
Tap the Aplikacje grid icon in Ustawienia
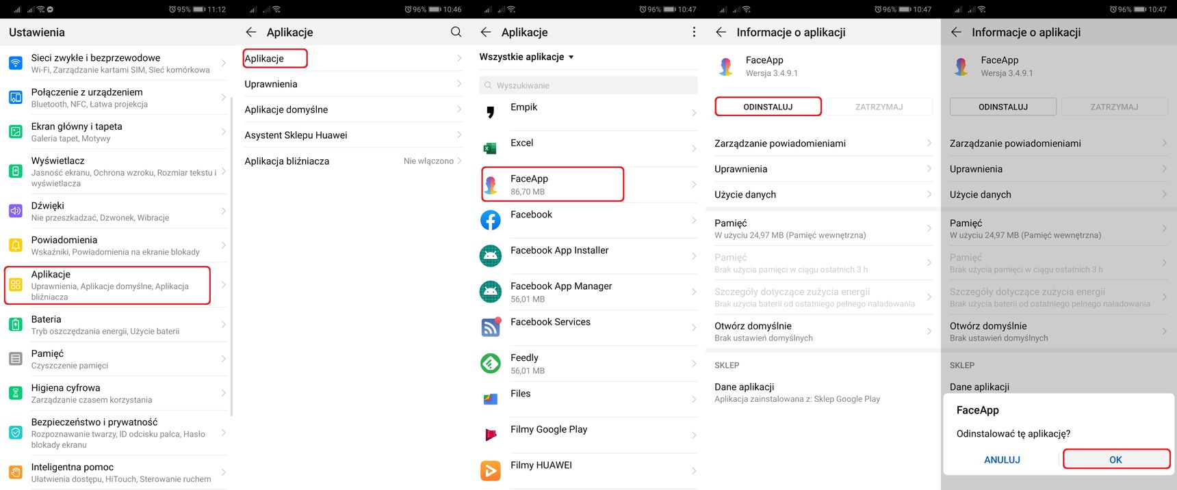(15, 285)
